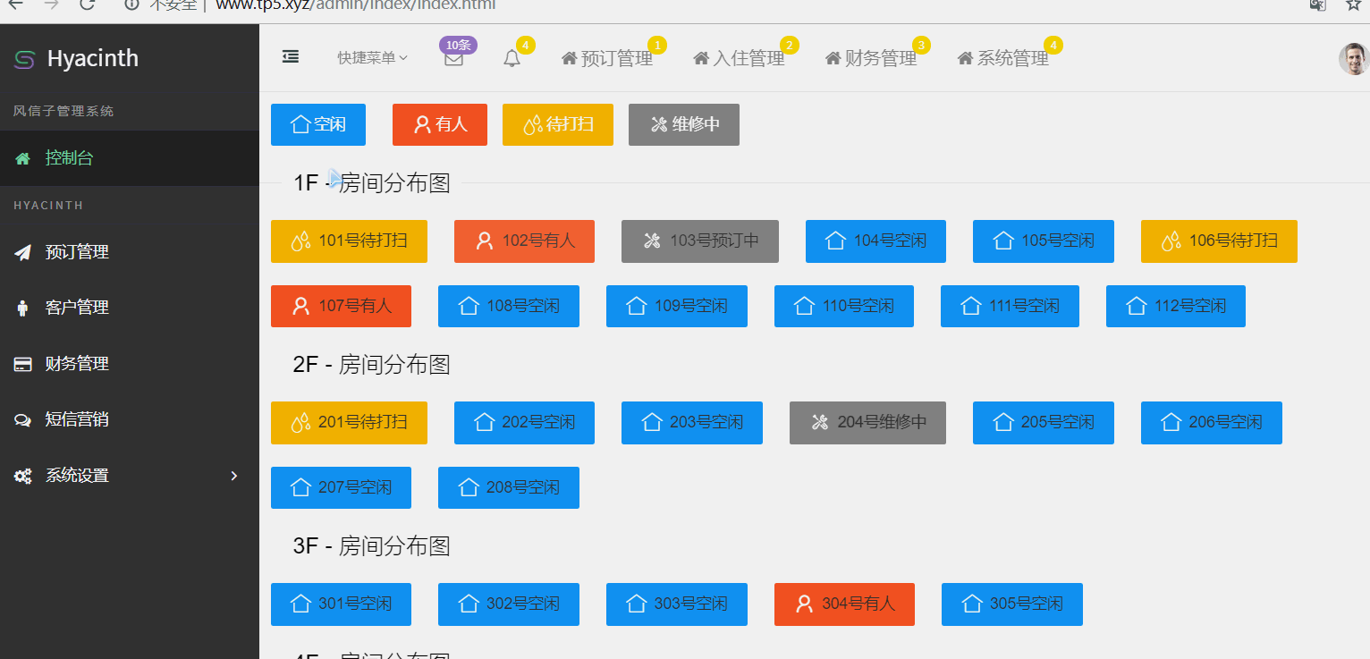This screenshot has width=1370, height=659.
Task: Select room 204号维修中
Action: (867, 423)
